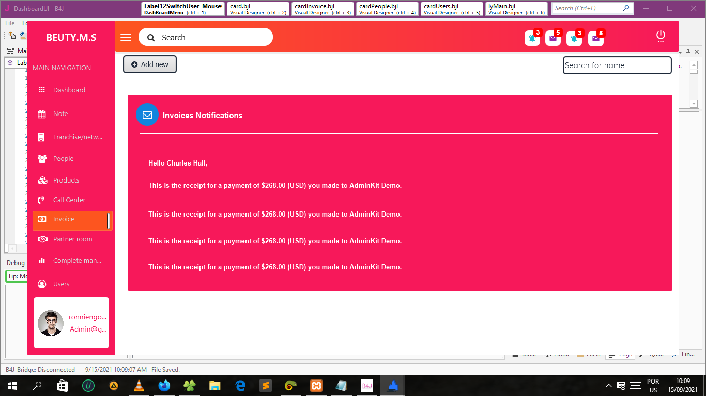Click the ronniengo... username text
This screenshot has width=706, height=396.
pos(88,317)
